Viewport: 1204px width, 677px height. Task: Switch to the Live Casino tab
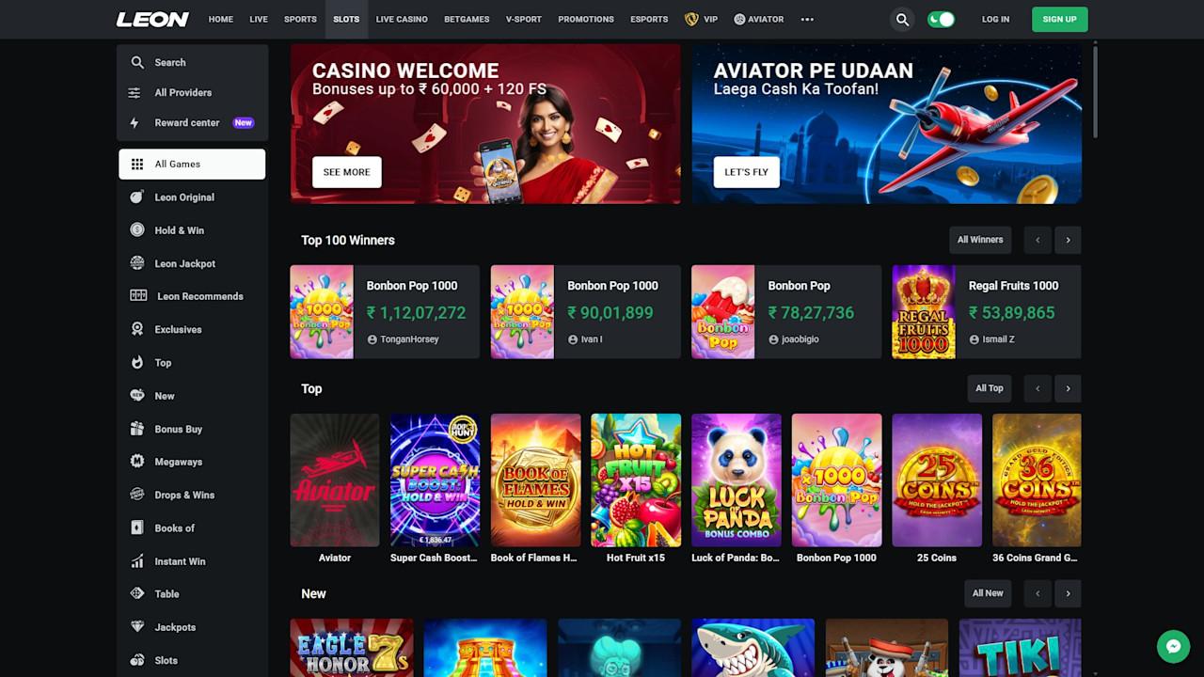[x=402, y=19]
